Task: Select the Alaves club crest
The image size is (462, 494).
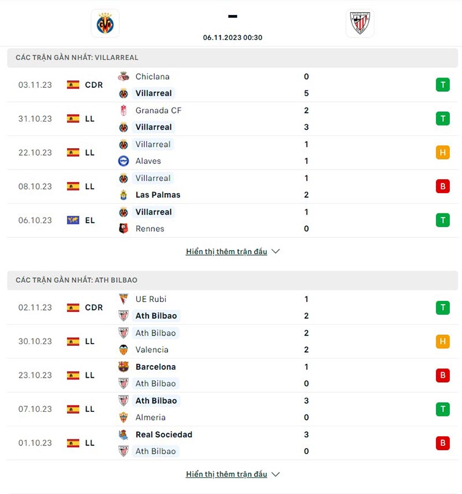Action: tap(125, 161)
